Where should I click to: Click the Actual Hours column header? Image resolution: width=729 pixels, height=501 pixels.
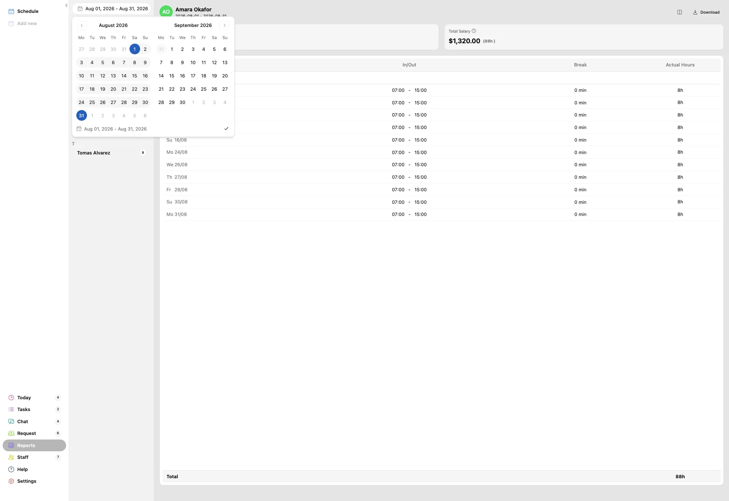[680, 65]
